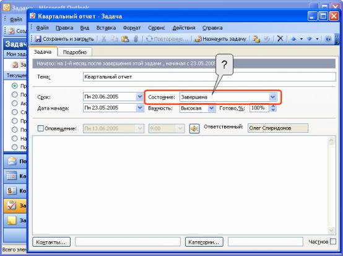Click the paperclip attach file icon
The image size is (343, 256).
[136, 39]
